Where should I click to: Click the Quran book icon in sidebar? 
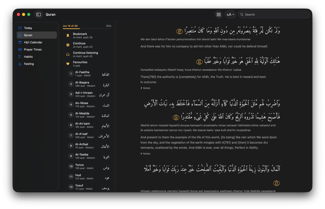pyautogui.click(x=20, y=35)
